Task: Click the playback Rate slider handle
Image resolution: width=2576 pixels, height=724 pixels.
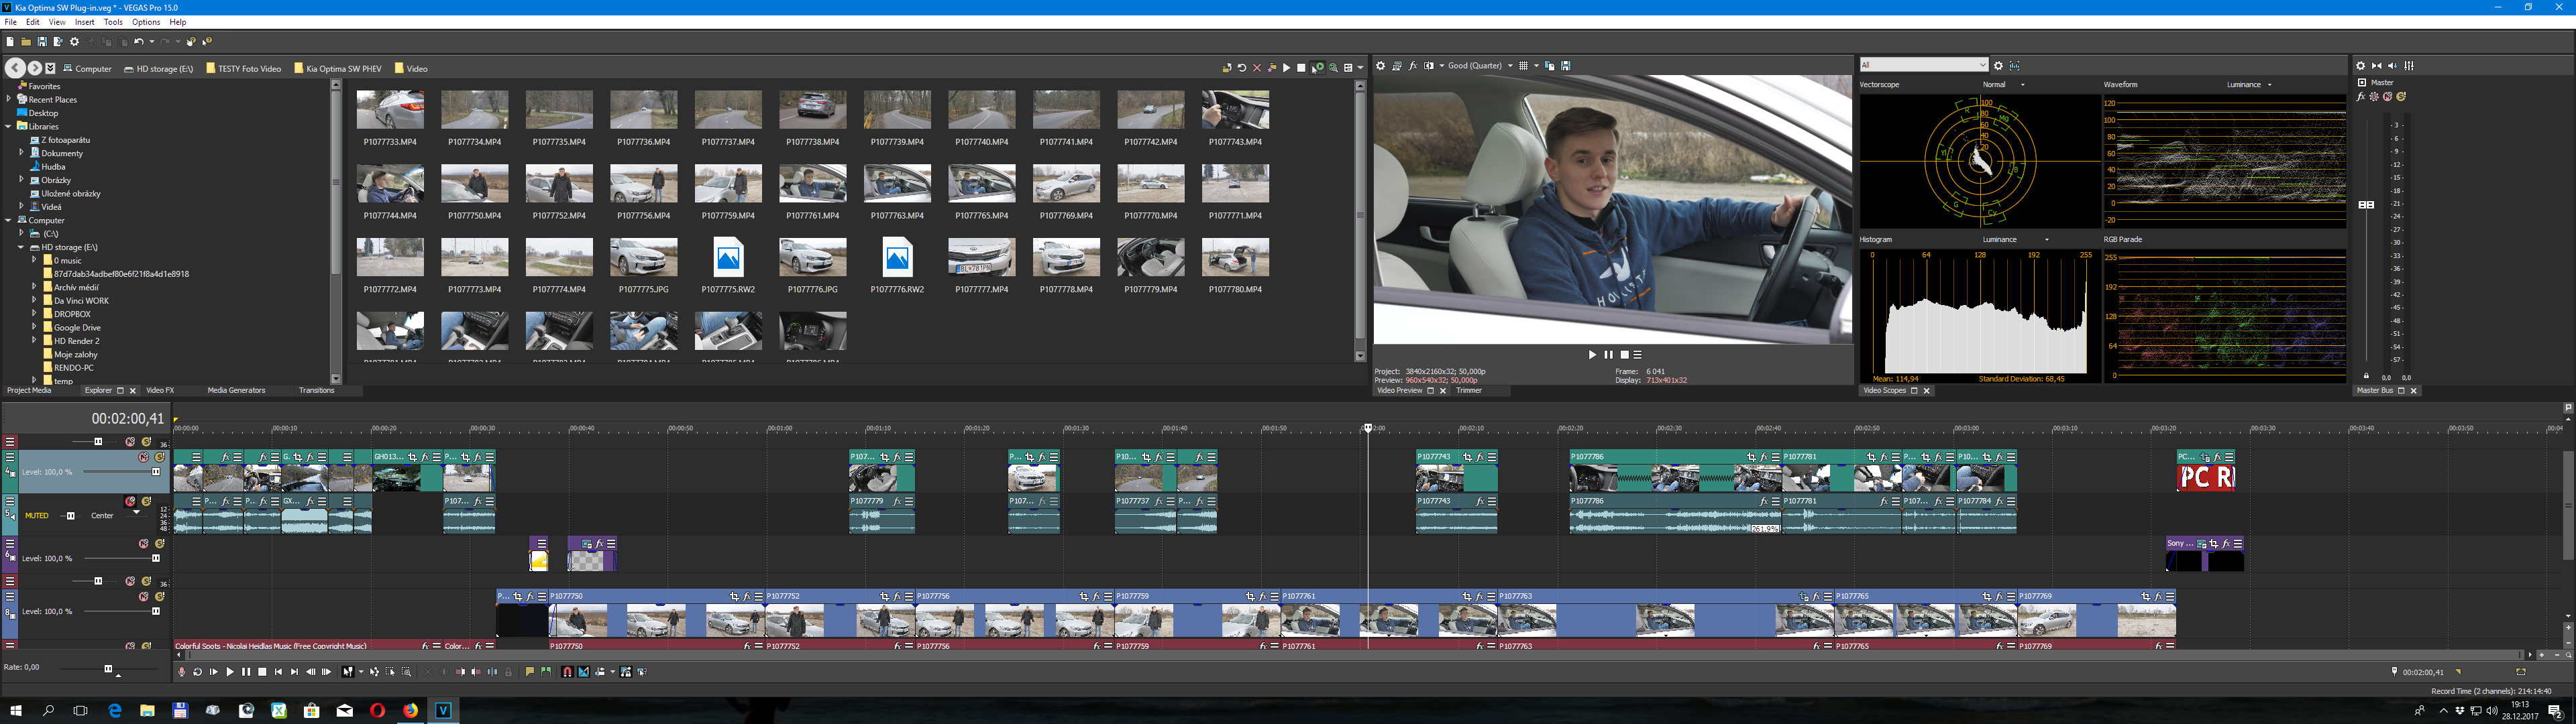Action: tap(108, 669)
